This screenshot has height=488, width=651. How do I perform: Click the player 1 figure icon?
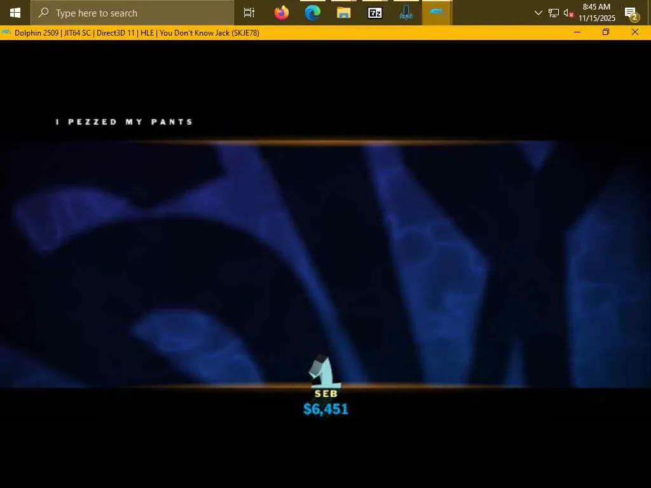325,371
